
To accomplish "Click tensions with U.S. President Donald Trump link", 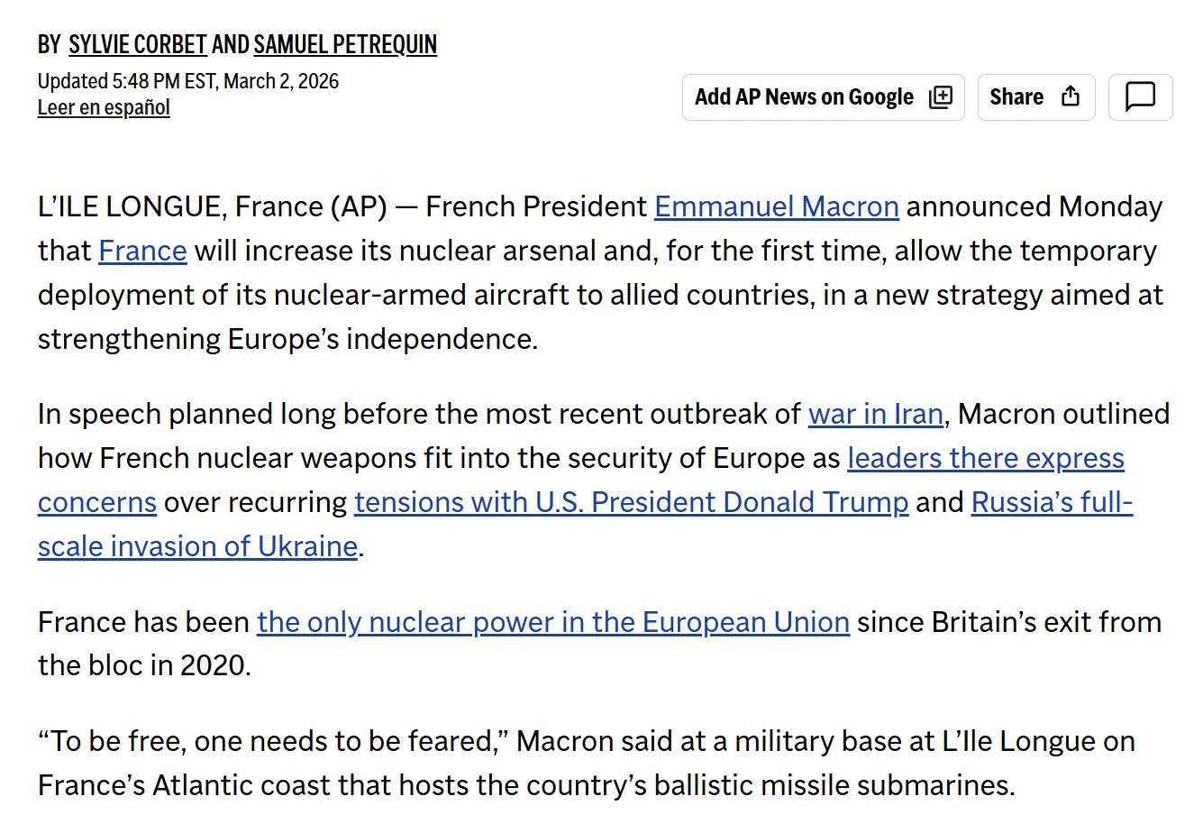I will pyautogui.click(x=631, y=502).
